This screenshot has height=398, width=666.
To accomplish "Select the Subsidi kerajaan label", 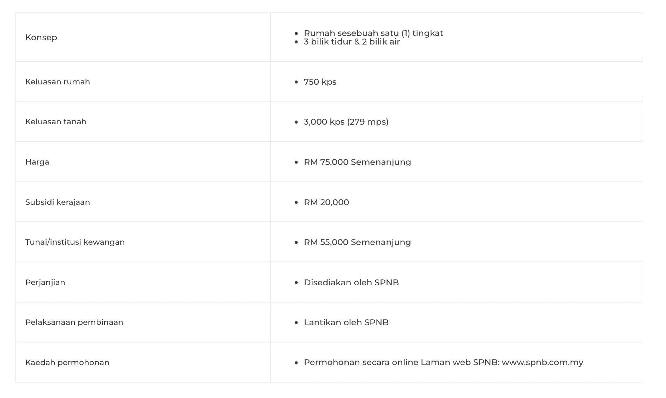I will [58, 202].
